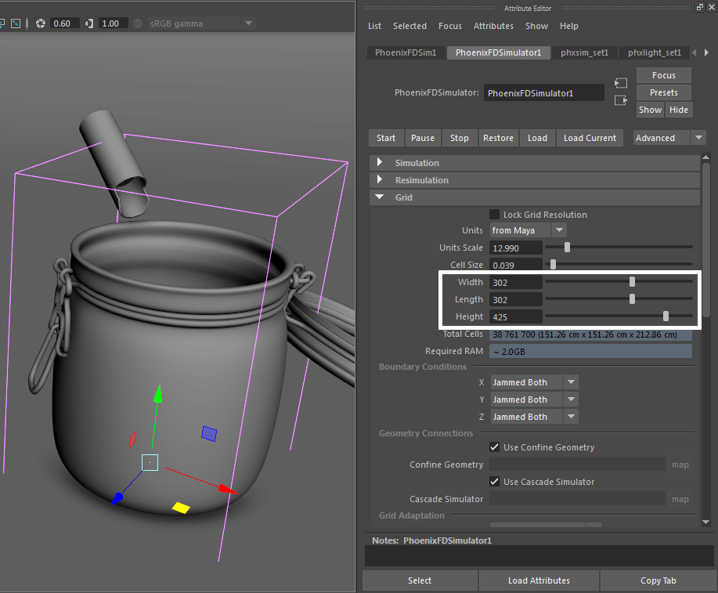Adjust the Height slider handle
The width and height of the screenshot is (718, 593).
coord(666,316)
